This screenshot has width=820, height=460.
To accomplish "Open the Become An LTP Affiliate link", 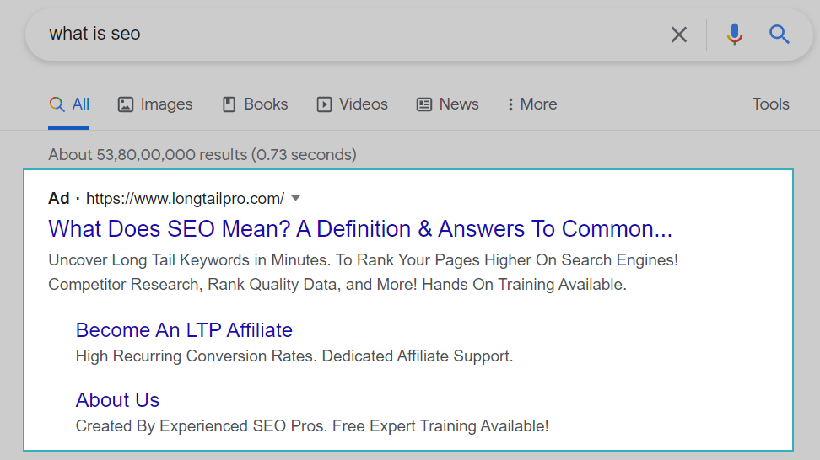I will pyautogui.click(x=184, y=330).
